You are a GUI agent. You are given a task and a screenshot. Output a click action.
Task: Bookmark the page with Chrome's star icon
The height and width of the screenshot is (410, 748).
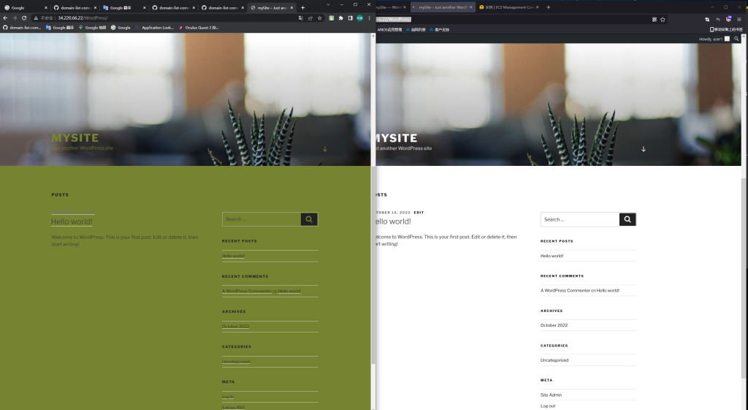pyautogui.click(x=319, y=18)
